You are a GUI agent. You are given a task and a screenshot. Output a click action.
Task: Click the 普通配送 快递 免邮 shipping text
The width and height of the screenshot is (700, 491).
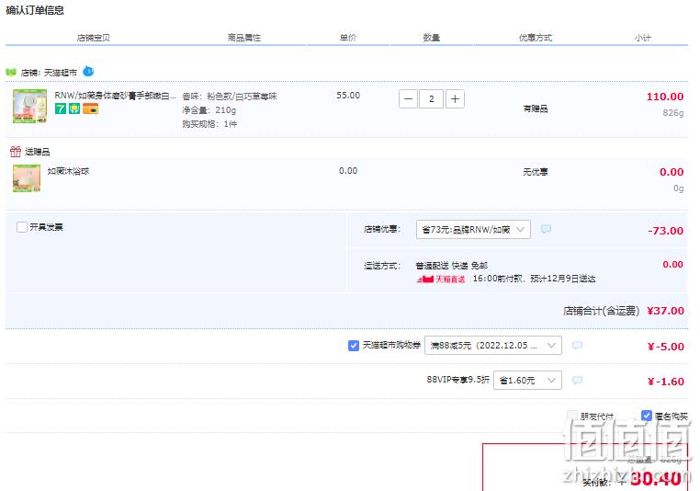click(452, 266)
